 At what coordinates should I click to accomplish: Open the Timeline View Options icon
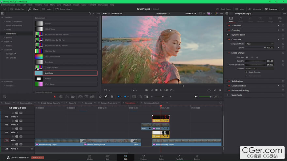[4, 97]
